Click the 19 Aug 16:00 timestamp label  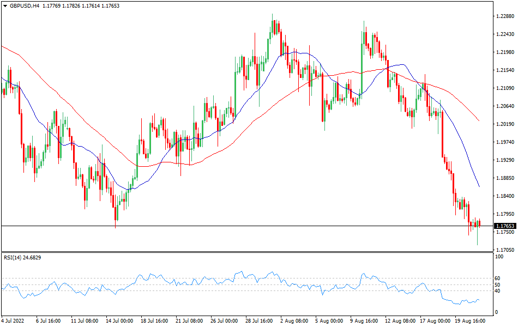(x=469, y=322)
